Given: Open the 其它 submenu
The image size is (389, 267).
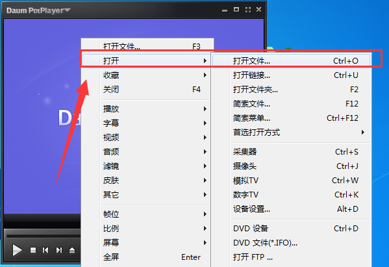Looking at the screenshot, I should pos(147,194).
